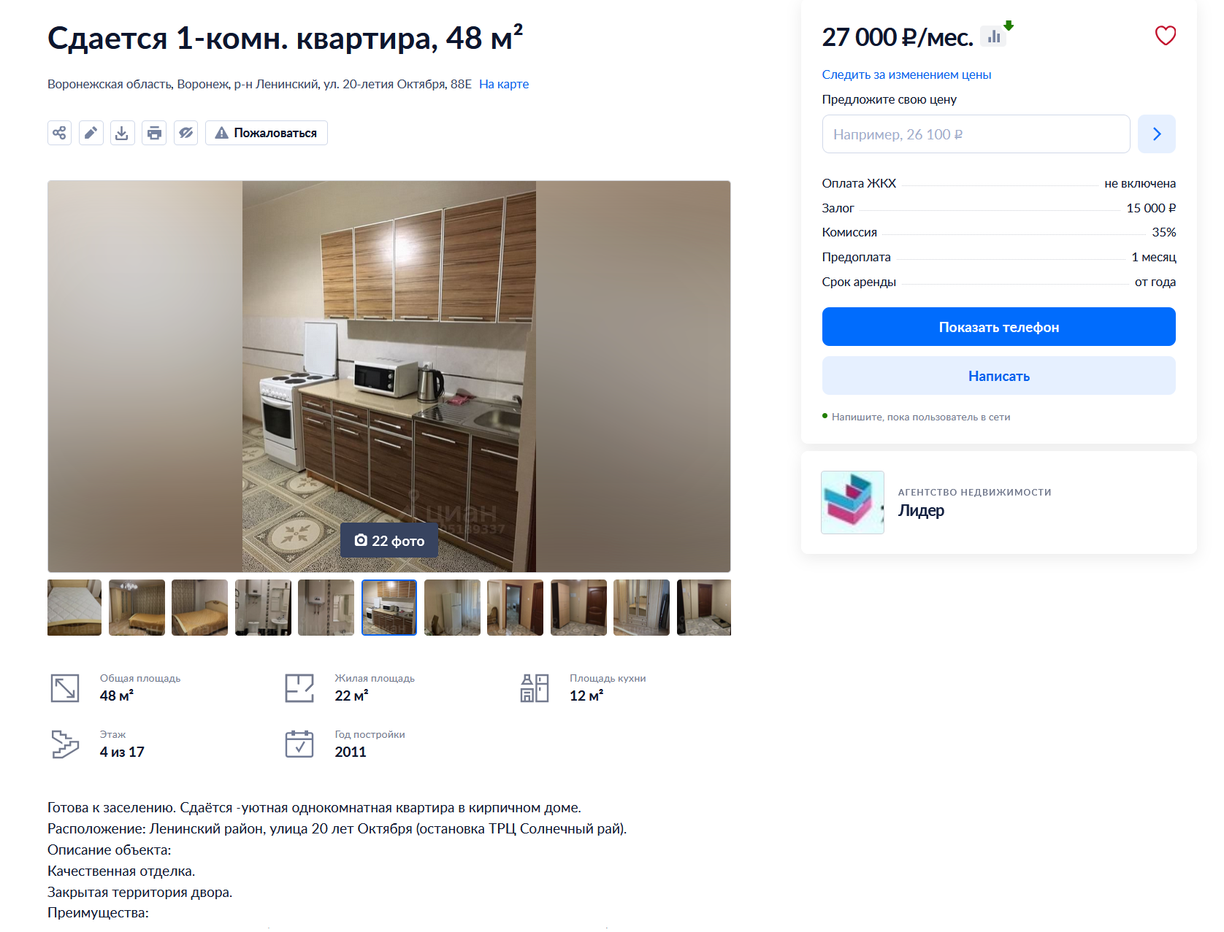Image resolution: width=1224 pixels, height=932 pixels.
Task: Click the pencil edit note icon
Action: point(91,133)
